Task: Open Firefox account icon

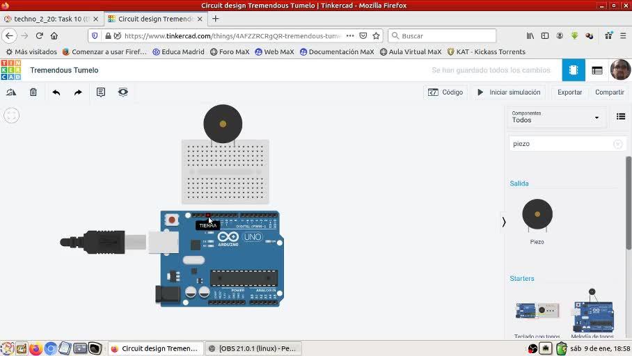Action: [560, 36]
